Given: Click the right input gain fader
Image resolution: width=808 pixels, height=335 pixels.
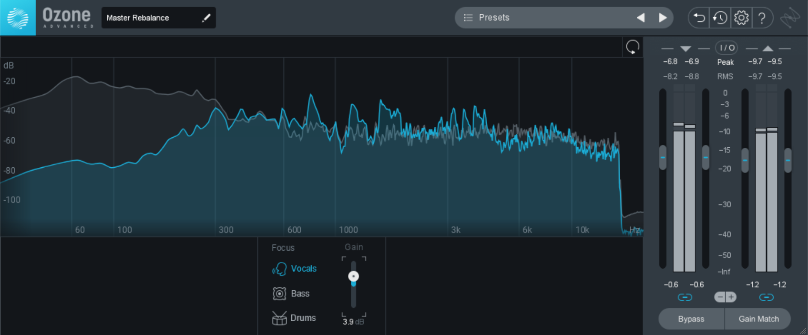Looking at the screenshot, I should 706,158.
